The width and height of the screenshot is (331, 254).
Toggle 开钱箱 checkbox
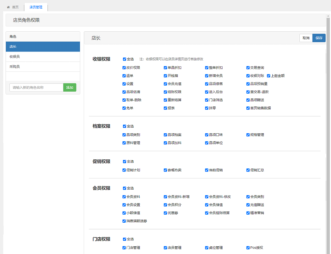[165, 76]
